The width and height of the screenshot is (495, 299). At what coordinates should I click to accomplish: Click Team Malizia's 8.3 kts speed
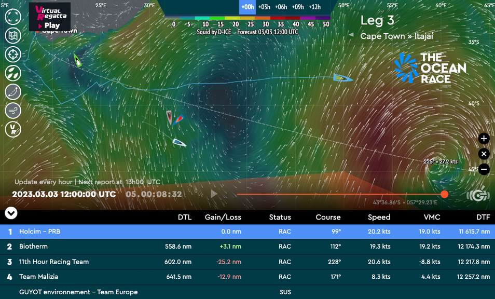tap(381, 277)
